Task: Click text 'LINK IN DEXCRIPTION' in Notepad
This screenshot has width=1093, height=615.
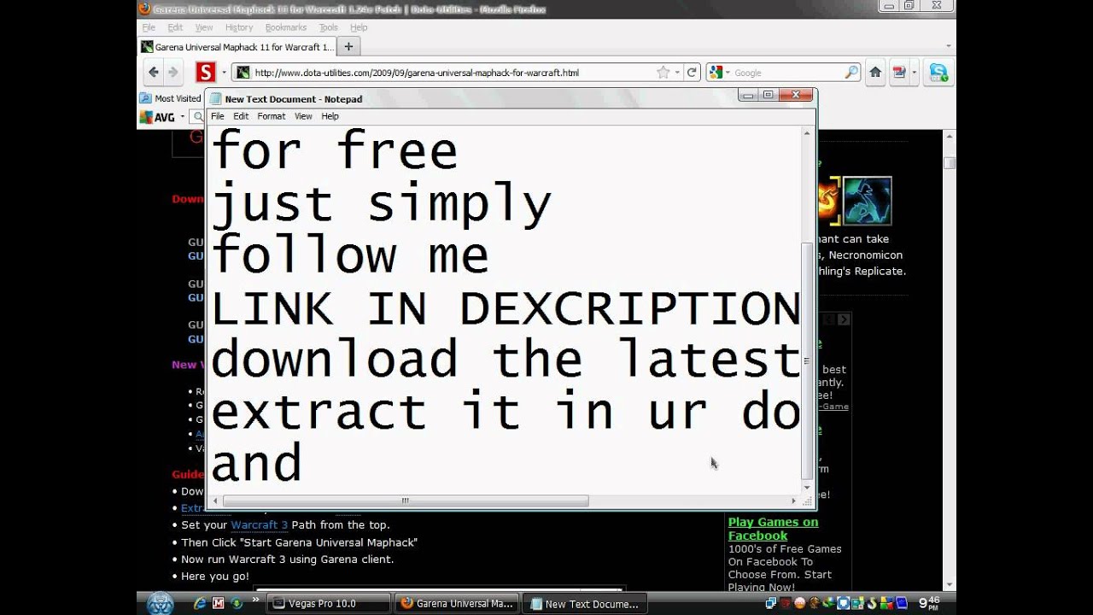Action: point(506,308)
